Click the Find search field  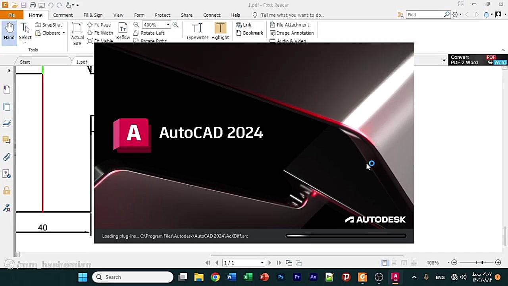pyautogui.click(x=425, y=15)
